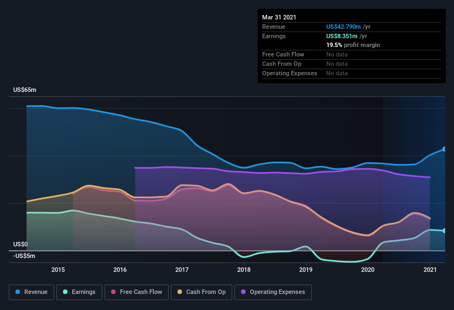Click No data next to Cash From Op
This screenshot has width=454, height=310.
point(337,64)
